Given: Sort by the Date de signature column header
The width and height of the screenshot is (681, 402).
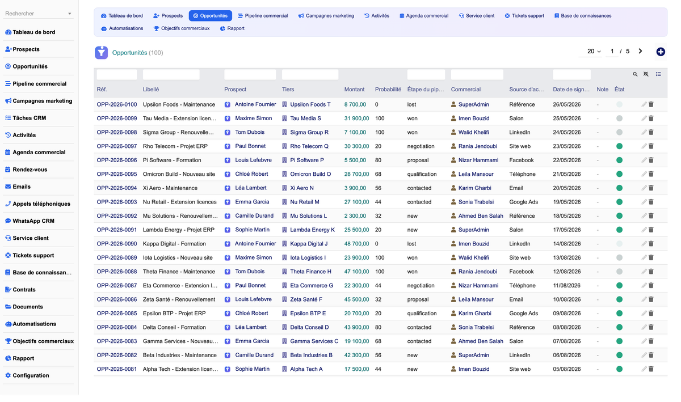Looking at the screenshot, I should pos(571,90).
